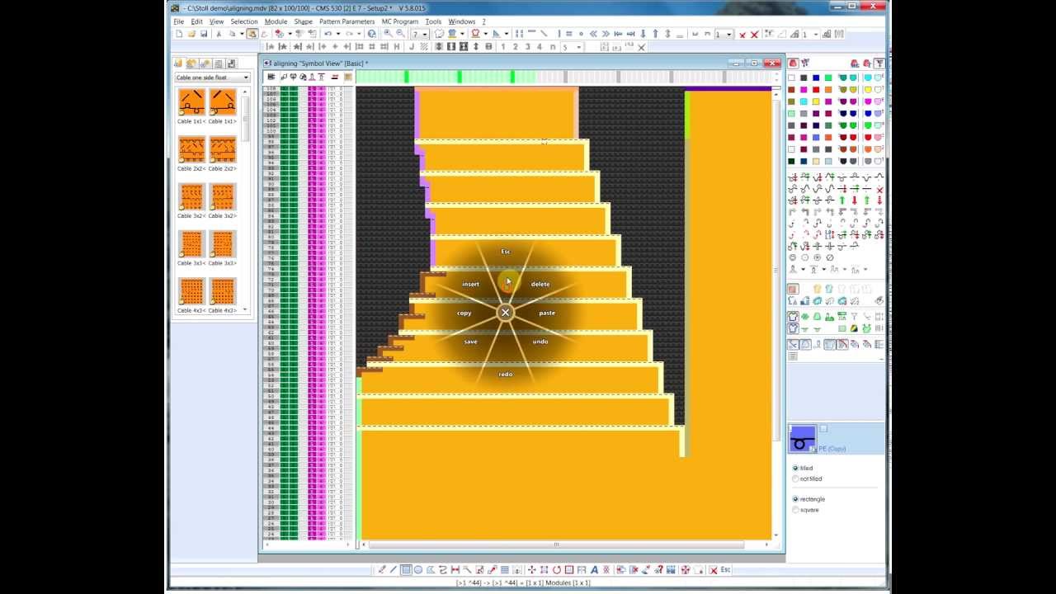Click the upper red X toolbar icon
Viewport: 1056px width, 594px height.
pyautogui.click(x=754, y=35)
